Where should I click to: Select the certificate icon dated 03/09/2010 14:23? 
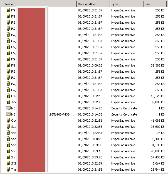click(x=8, y=108)
